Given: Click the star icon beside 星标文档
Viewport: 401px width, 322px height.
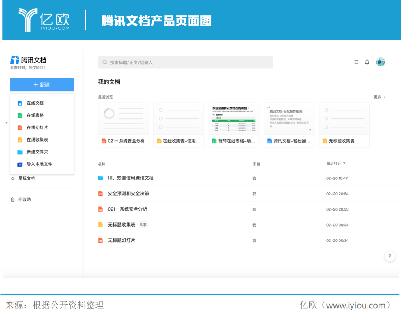Looking at the screenshot, I should [x=13, y=179].
